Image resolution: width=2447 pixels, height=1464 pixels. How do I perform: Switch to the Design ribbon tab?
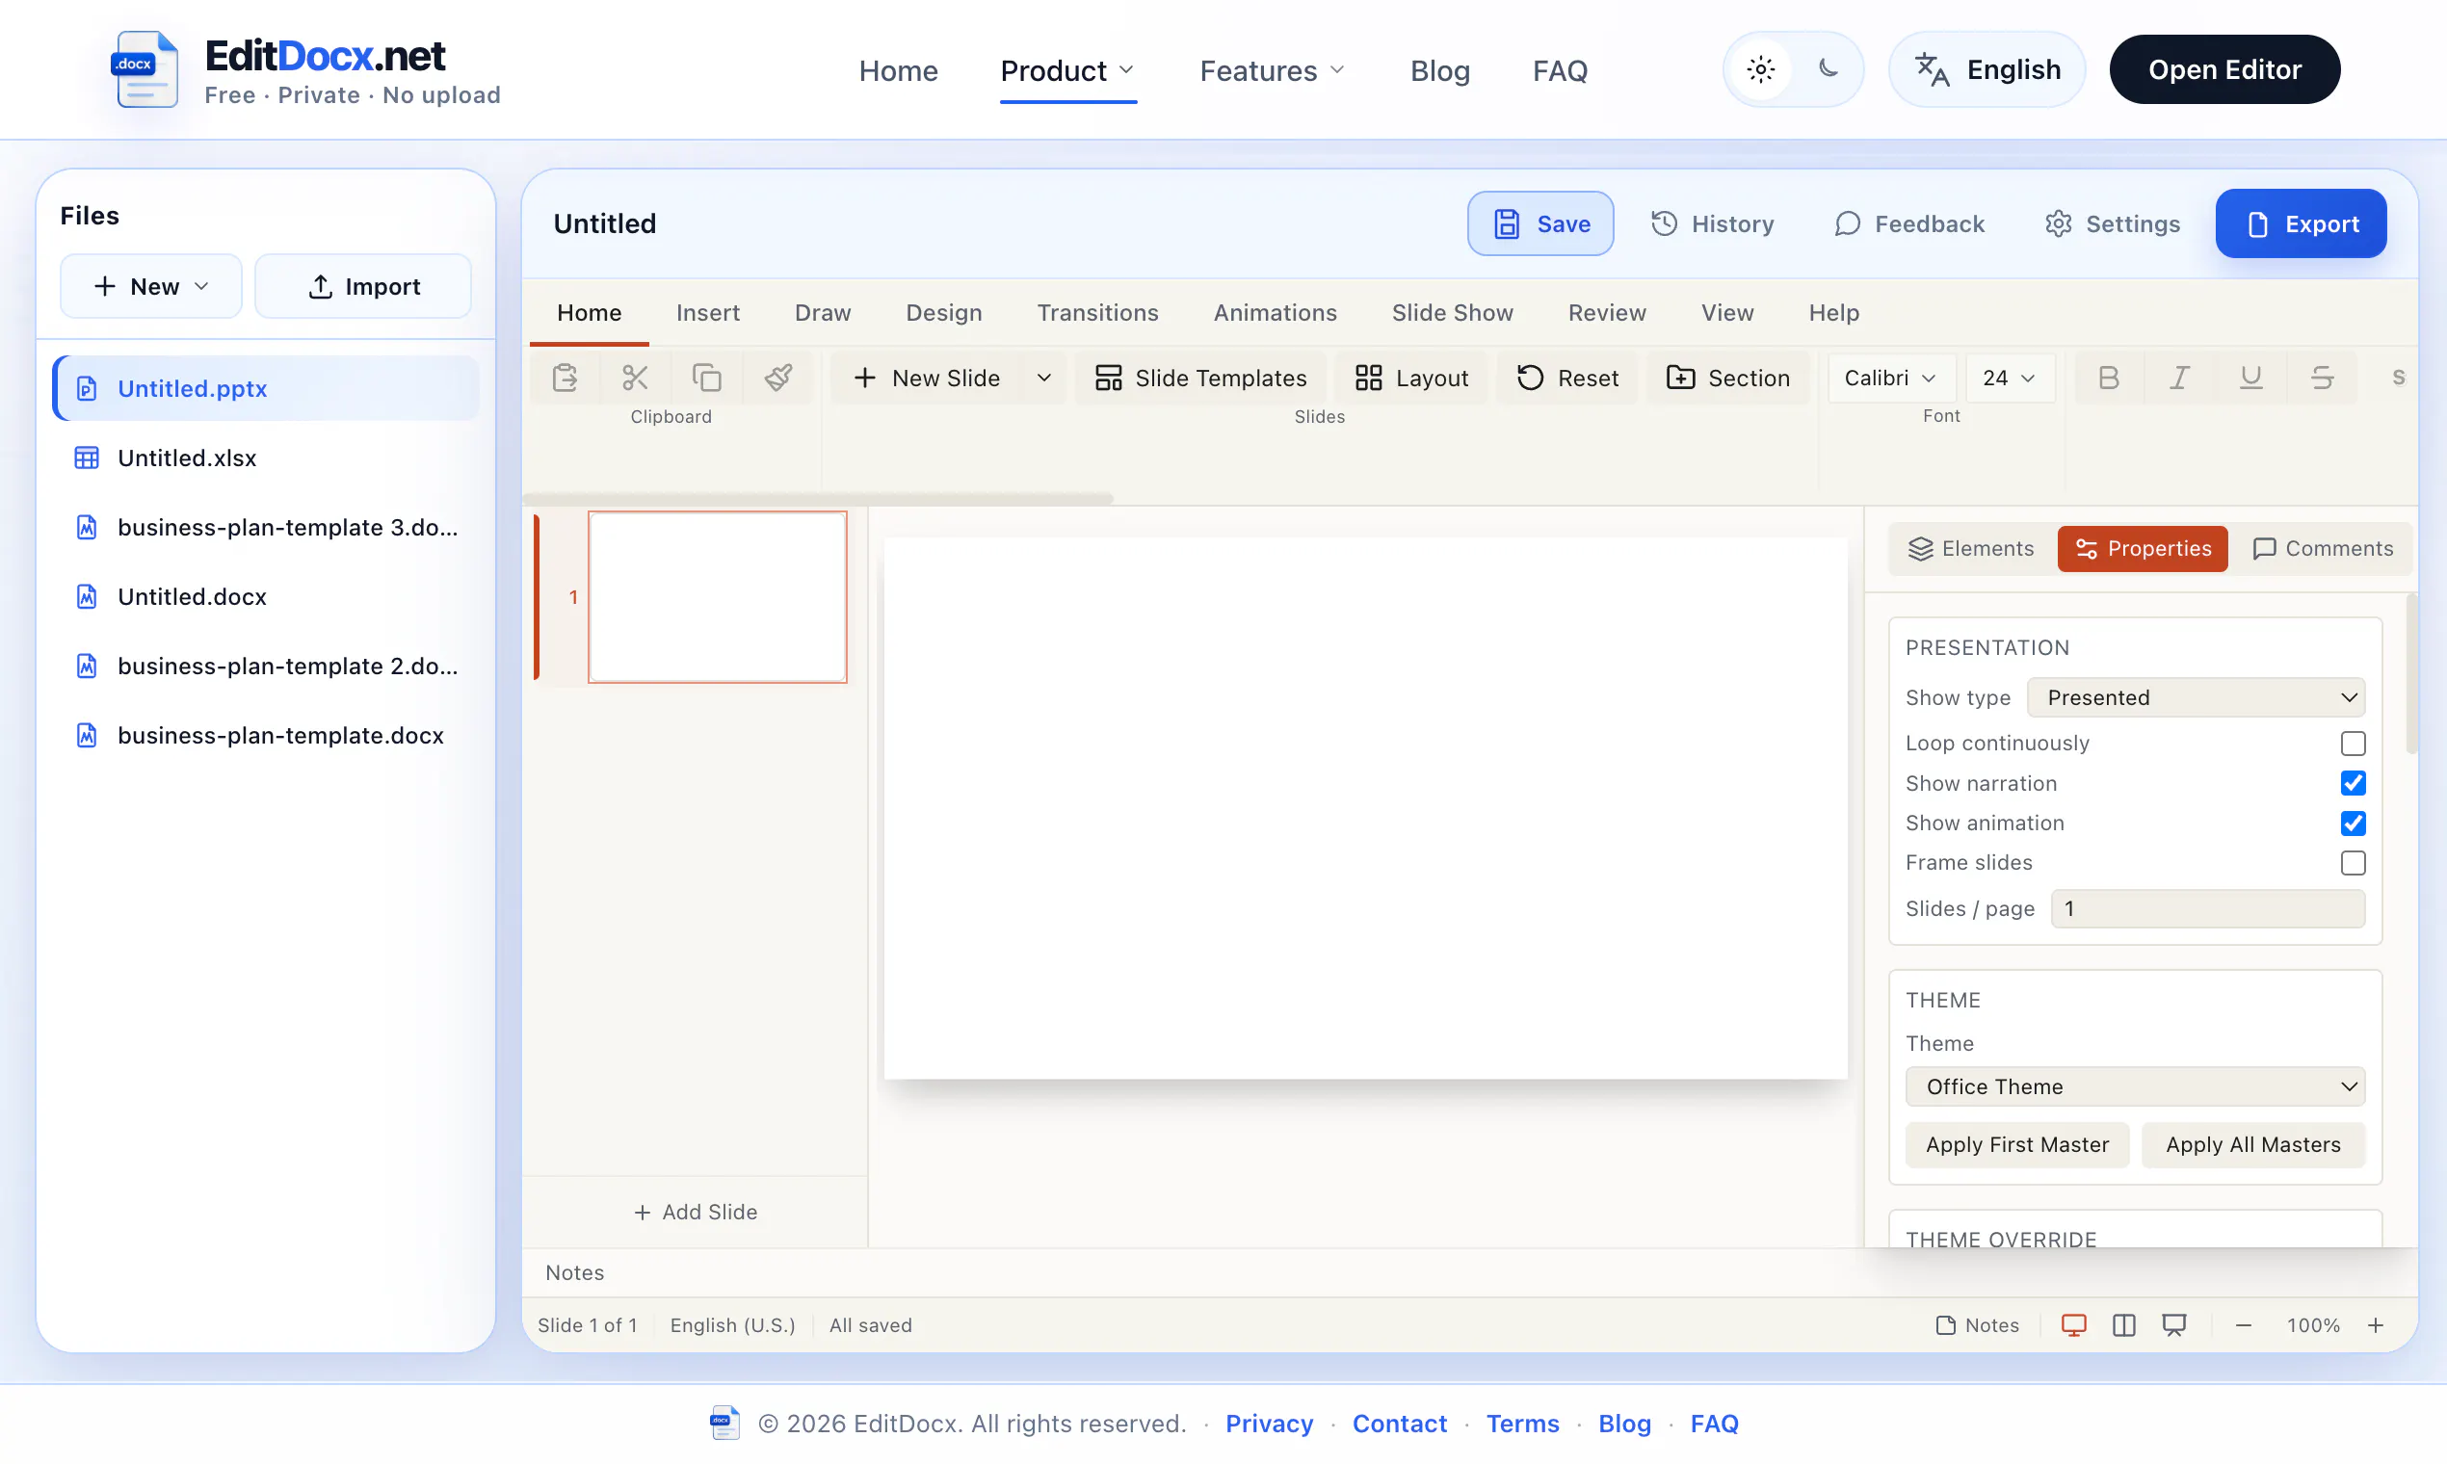(x=943, y=313)
